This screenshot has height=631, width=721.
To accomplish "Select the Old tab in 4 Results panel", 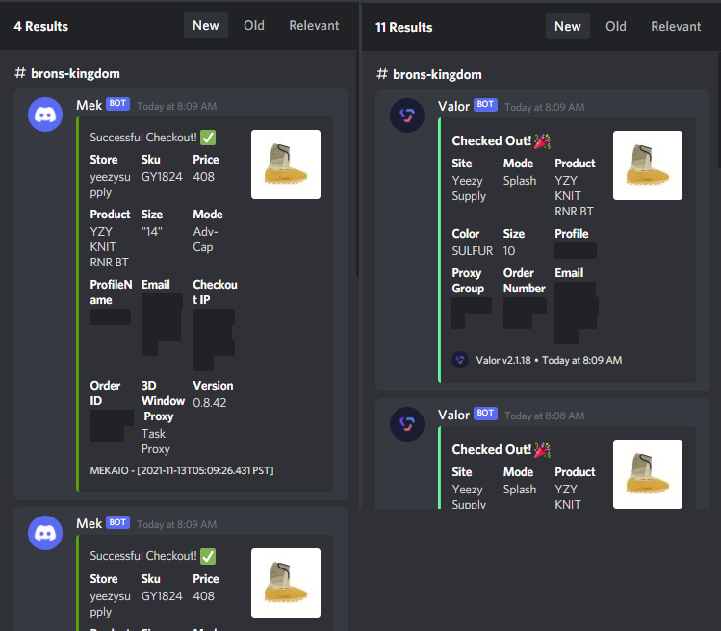I will click(254, 25).
